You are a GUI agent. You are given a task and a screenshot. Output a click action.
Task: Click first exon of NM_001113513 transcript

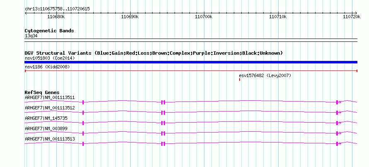click(x=83, y=144)
